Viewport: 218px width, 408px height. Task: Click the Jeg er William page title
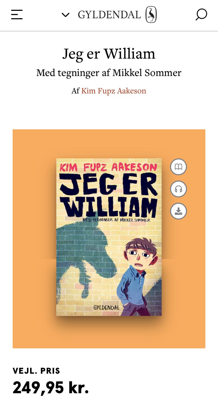click(x=109, y=54)
